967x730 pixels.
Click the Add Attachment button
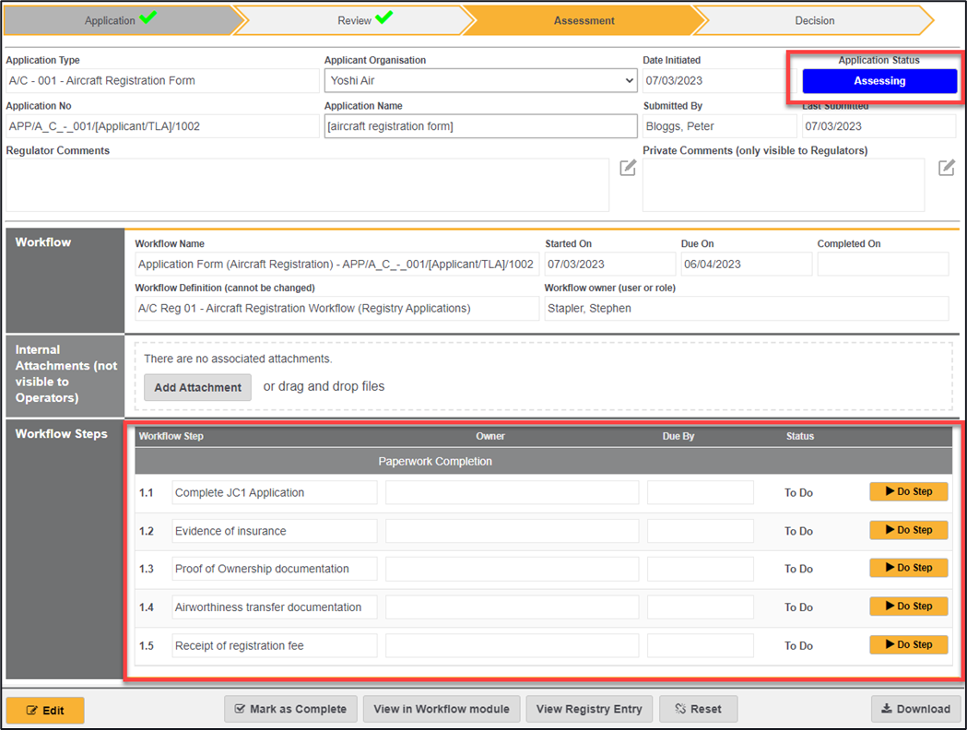[197, 387]
